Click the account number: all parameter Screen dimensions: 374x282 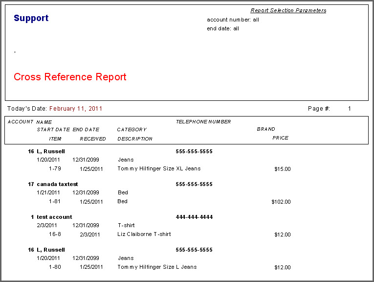[x=233, y=20]
